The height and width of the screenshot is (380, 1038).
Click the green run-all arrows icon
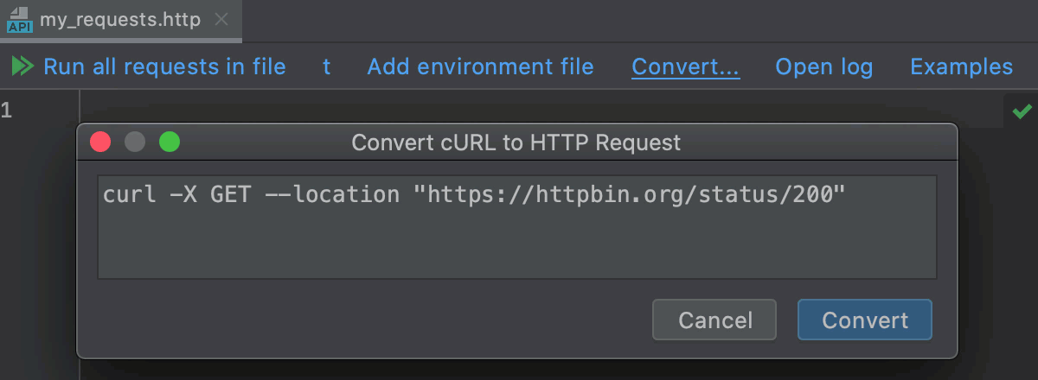tap(22, 66)
